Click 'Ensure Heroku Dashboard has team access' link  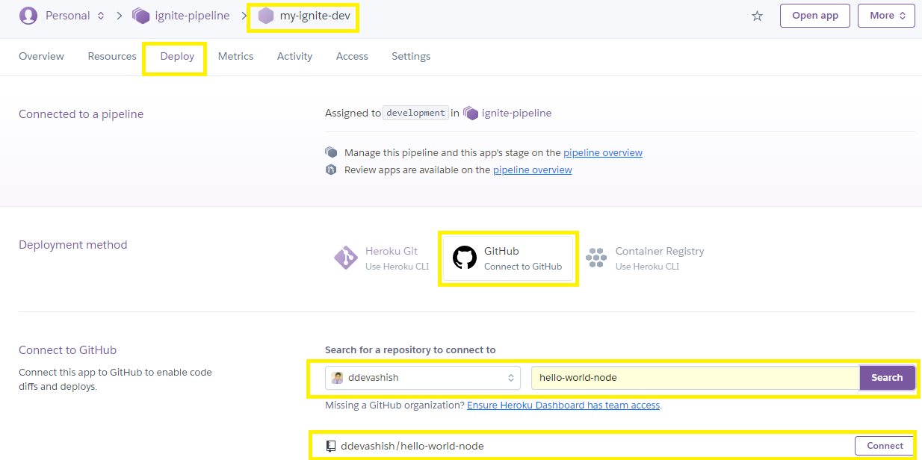tap(563, 405)
